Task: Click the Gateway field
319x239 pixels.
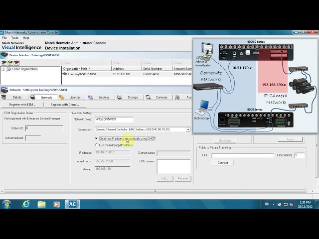Action: (112, 169)
